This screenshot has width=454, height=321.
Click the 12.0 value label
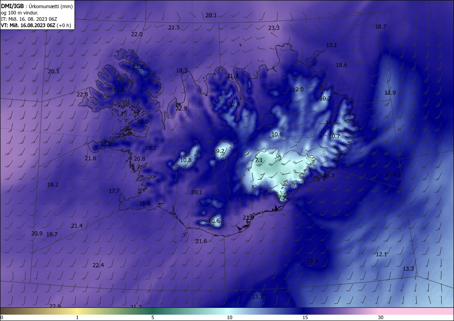(298, 90)
